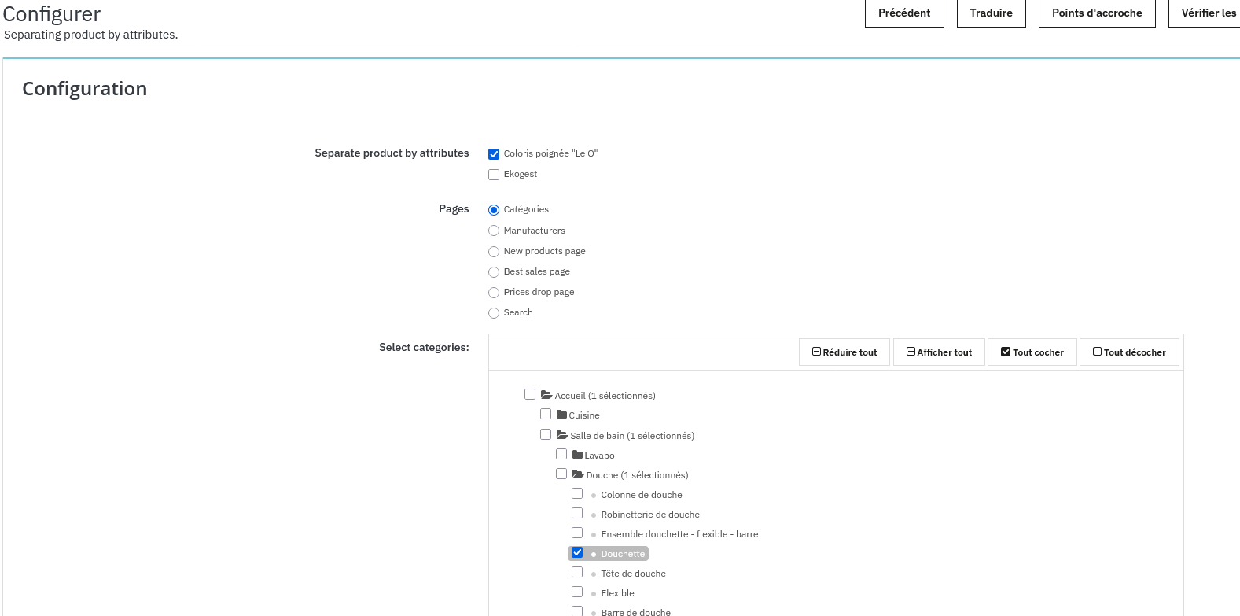The height and width of the screenshot is (616, 1240).
Task: Check Colonne de douche checkbox
Action: point(577,493)
